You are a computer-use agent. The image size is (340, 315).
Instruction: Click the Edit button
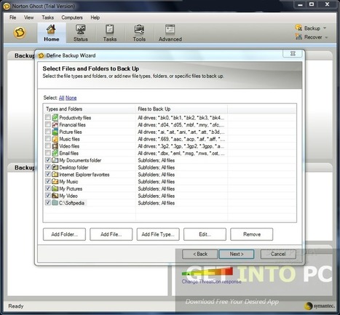coord(205,234)
